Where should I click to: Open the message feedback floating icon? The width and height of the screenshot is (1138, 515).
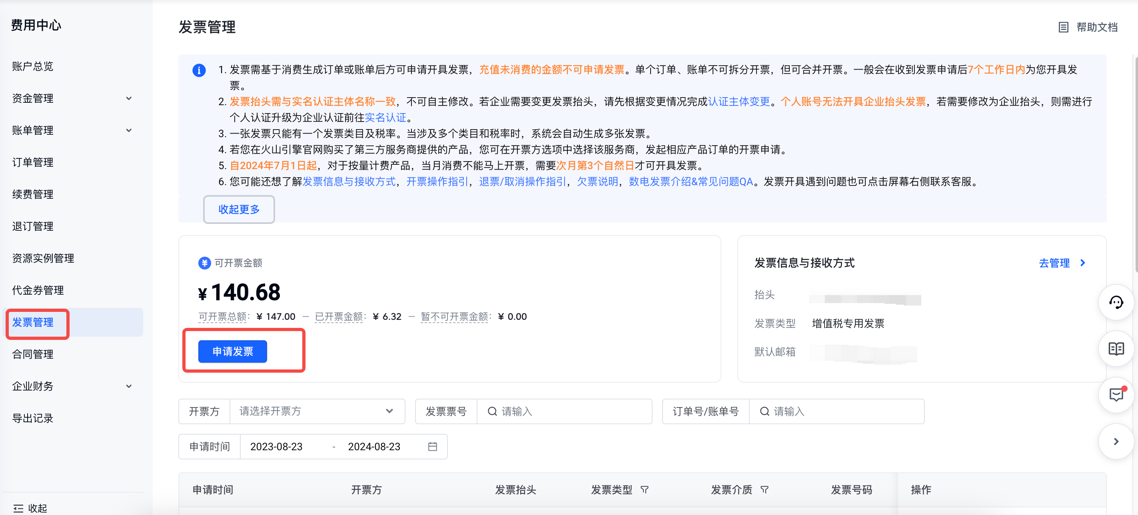coord(1116,394)
